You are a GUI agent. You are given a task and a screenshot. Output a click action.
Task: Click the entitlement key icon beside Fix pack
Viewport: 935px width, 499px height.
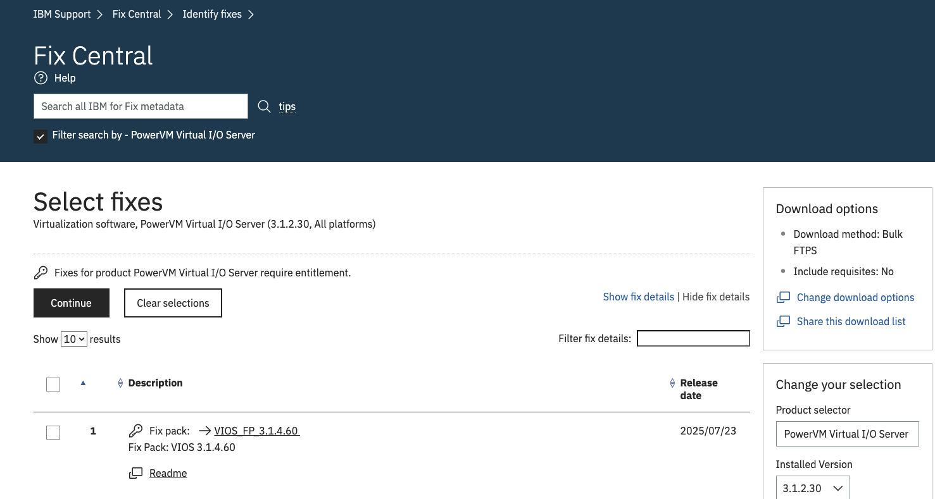pyautogui.click(x=135, y=431)
